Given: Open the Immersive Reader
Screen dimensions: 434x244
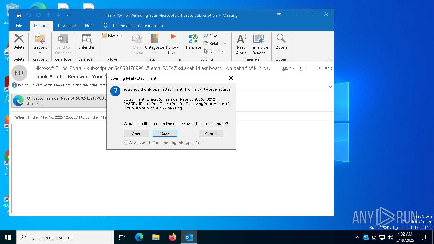Looking at the screenshot, I should [259, 44].
